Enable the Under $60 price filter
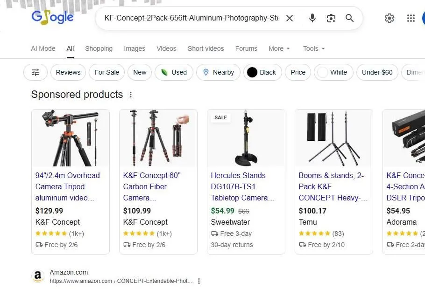 pyautogui.click(x=377, y=72)
